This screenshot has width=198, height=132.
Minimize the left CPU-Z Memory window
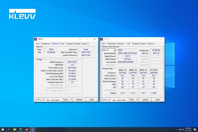pos(80,39)
